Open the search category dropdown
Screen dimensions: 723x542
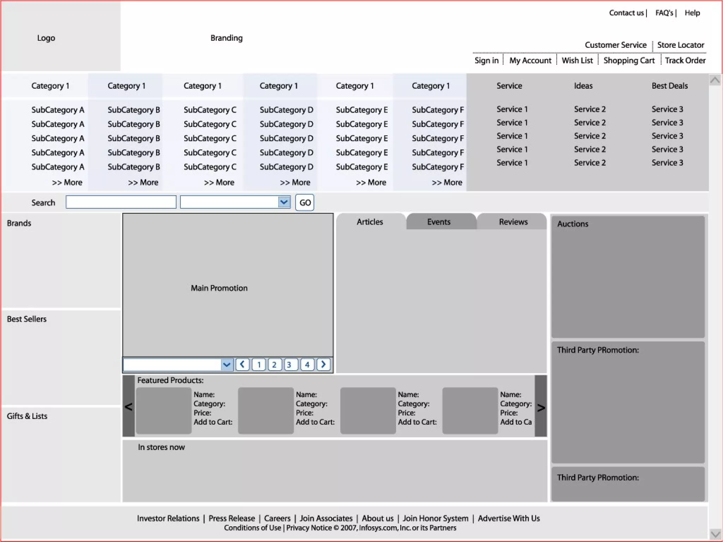point(284,202)
